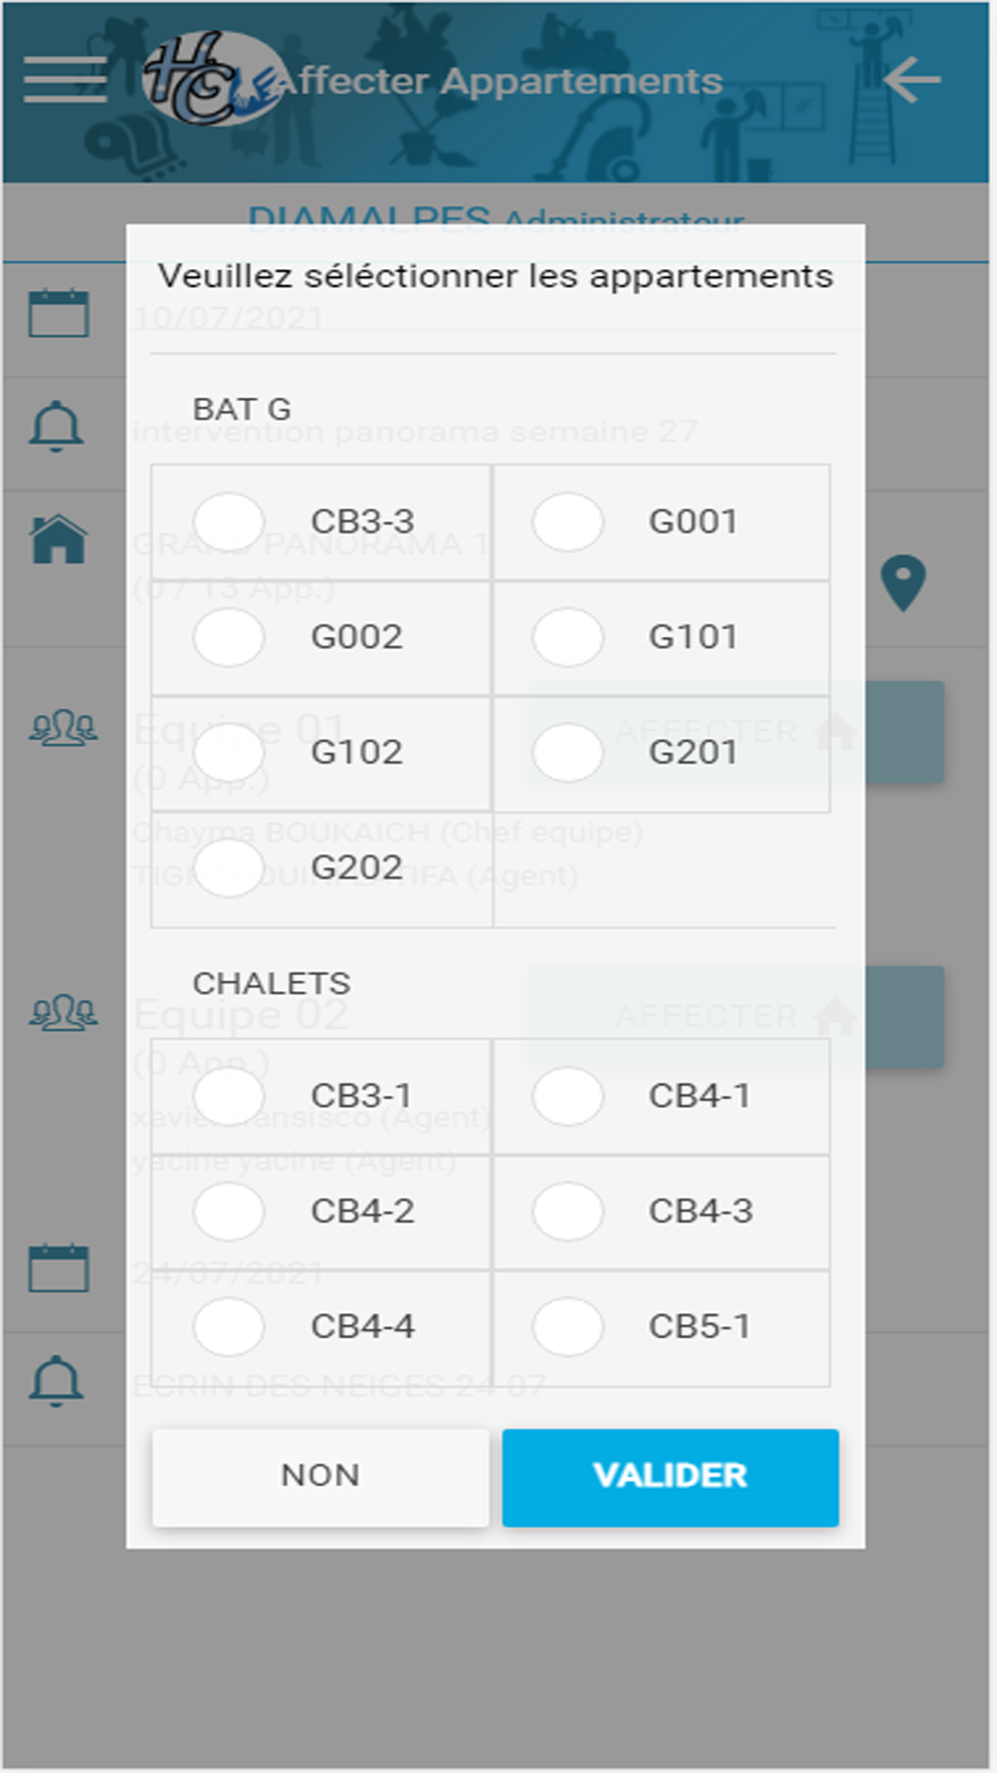Select the CB5-1 chalet radio button

568,1326
